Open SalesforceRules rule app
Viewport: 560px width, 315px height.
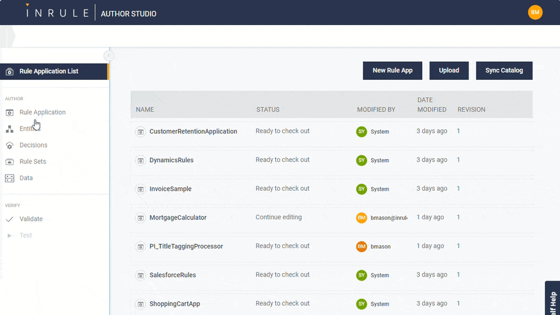pos(173,275)
